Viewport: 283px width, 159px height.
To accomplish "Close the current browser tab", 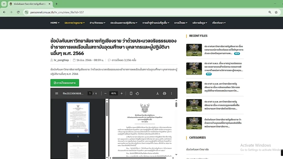I will point(49,4).
